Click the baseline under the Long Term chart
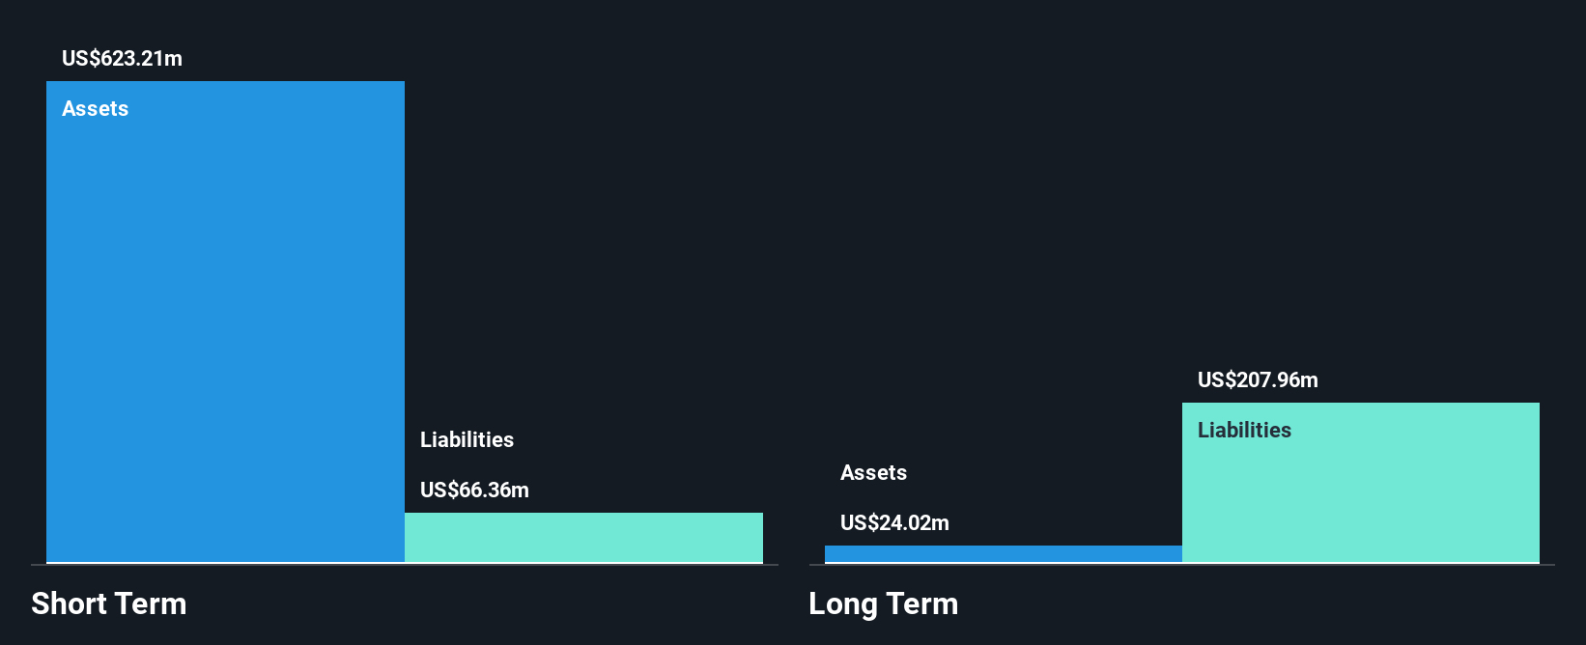Viewport: 1586px width, 645px height. (x=1182, y=564)
